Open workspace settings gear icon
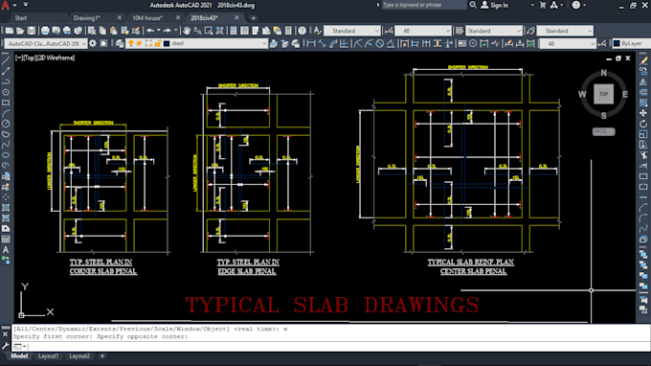651x366 pixels. pyautogui.click(x=93, y=44)
